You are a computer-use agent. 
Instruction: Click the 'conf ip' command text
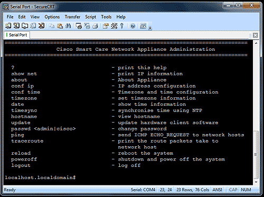point(23,86)
